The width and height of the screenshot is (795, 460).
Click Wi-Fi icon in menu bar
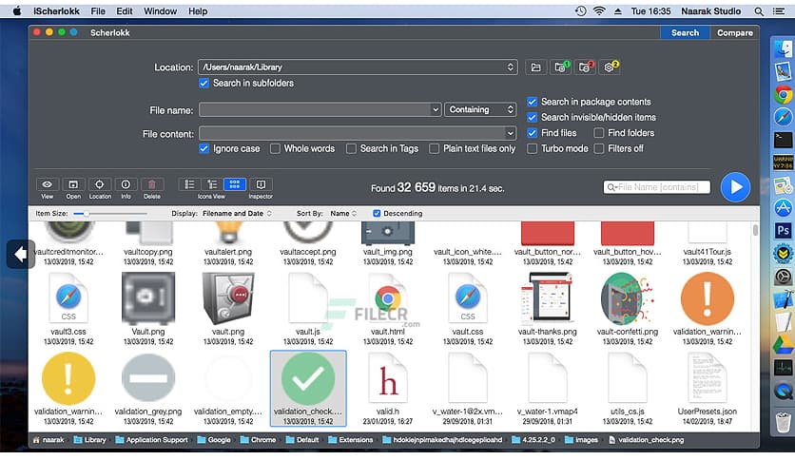599,11
